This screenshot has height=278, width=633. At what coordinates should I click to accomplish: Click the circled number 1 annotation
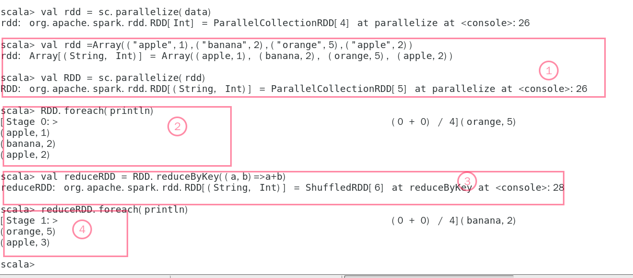tap(549, 71)
